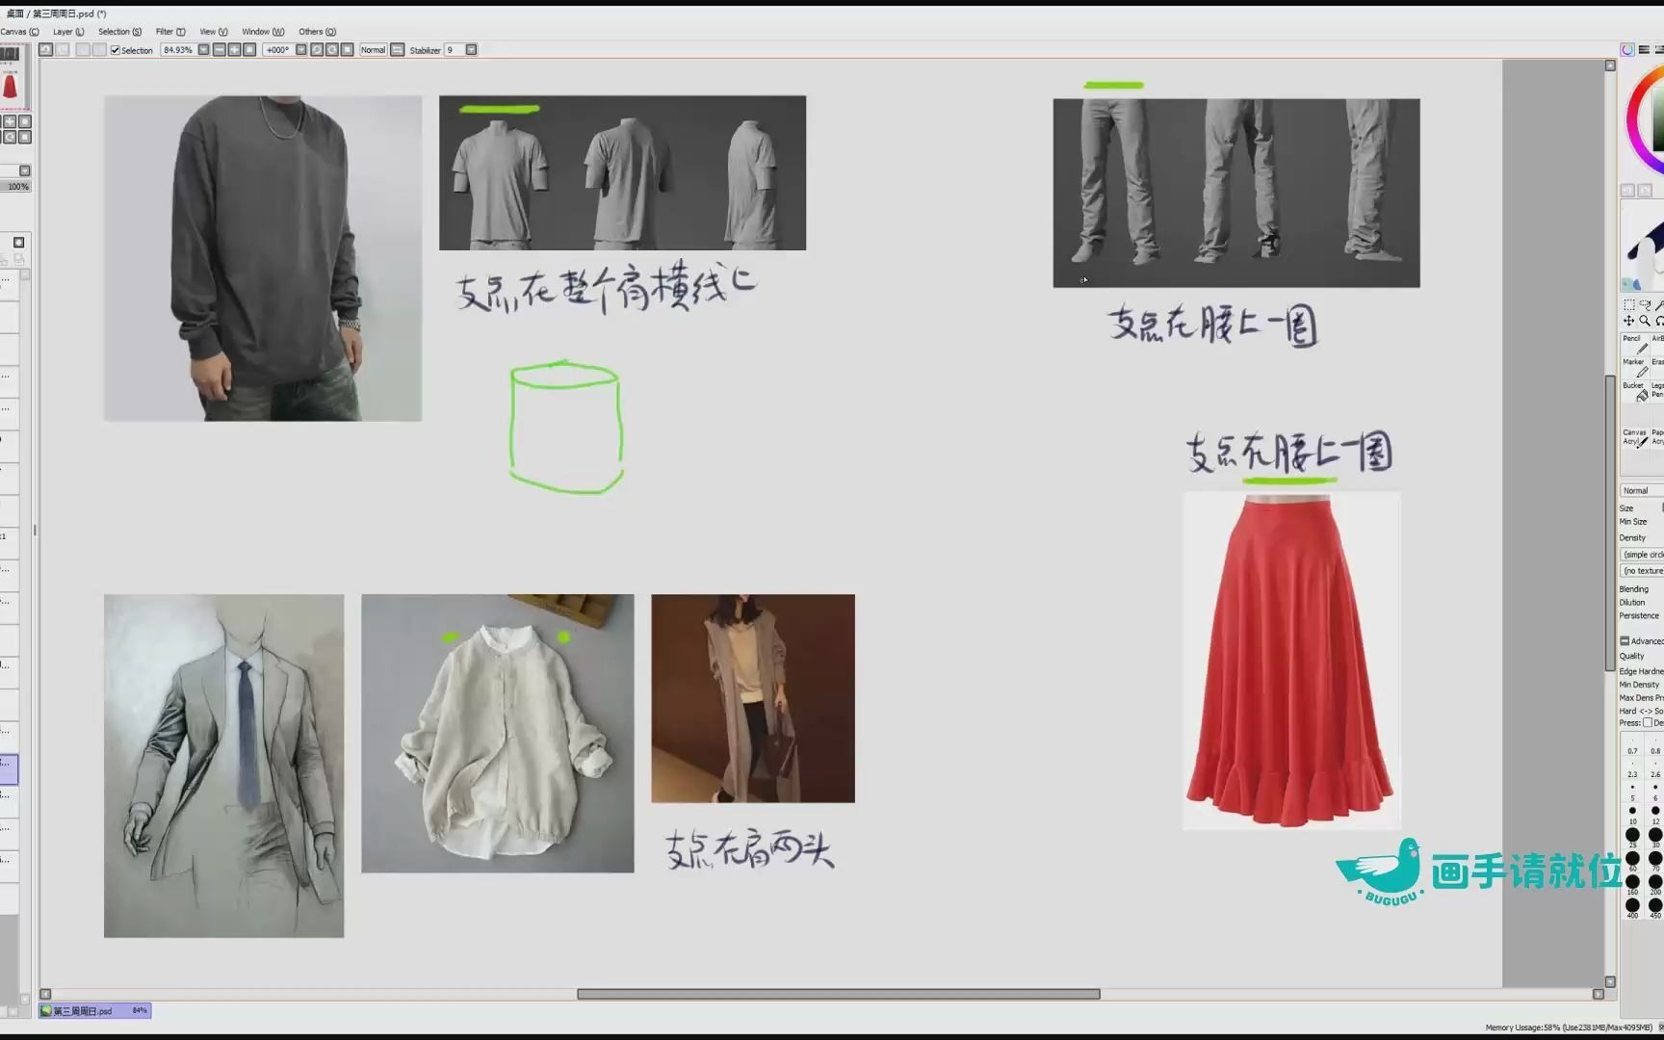Click the vertical scrollbar down arrow
The image size is (1664, 1040).
point(1610,981)
